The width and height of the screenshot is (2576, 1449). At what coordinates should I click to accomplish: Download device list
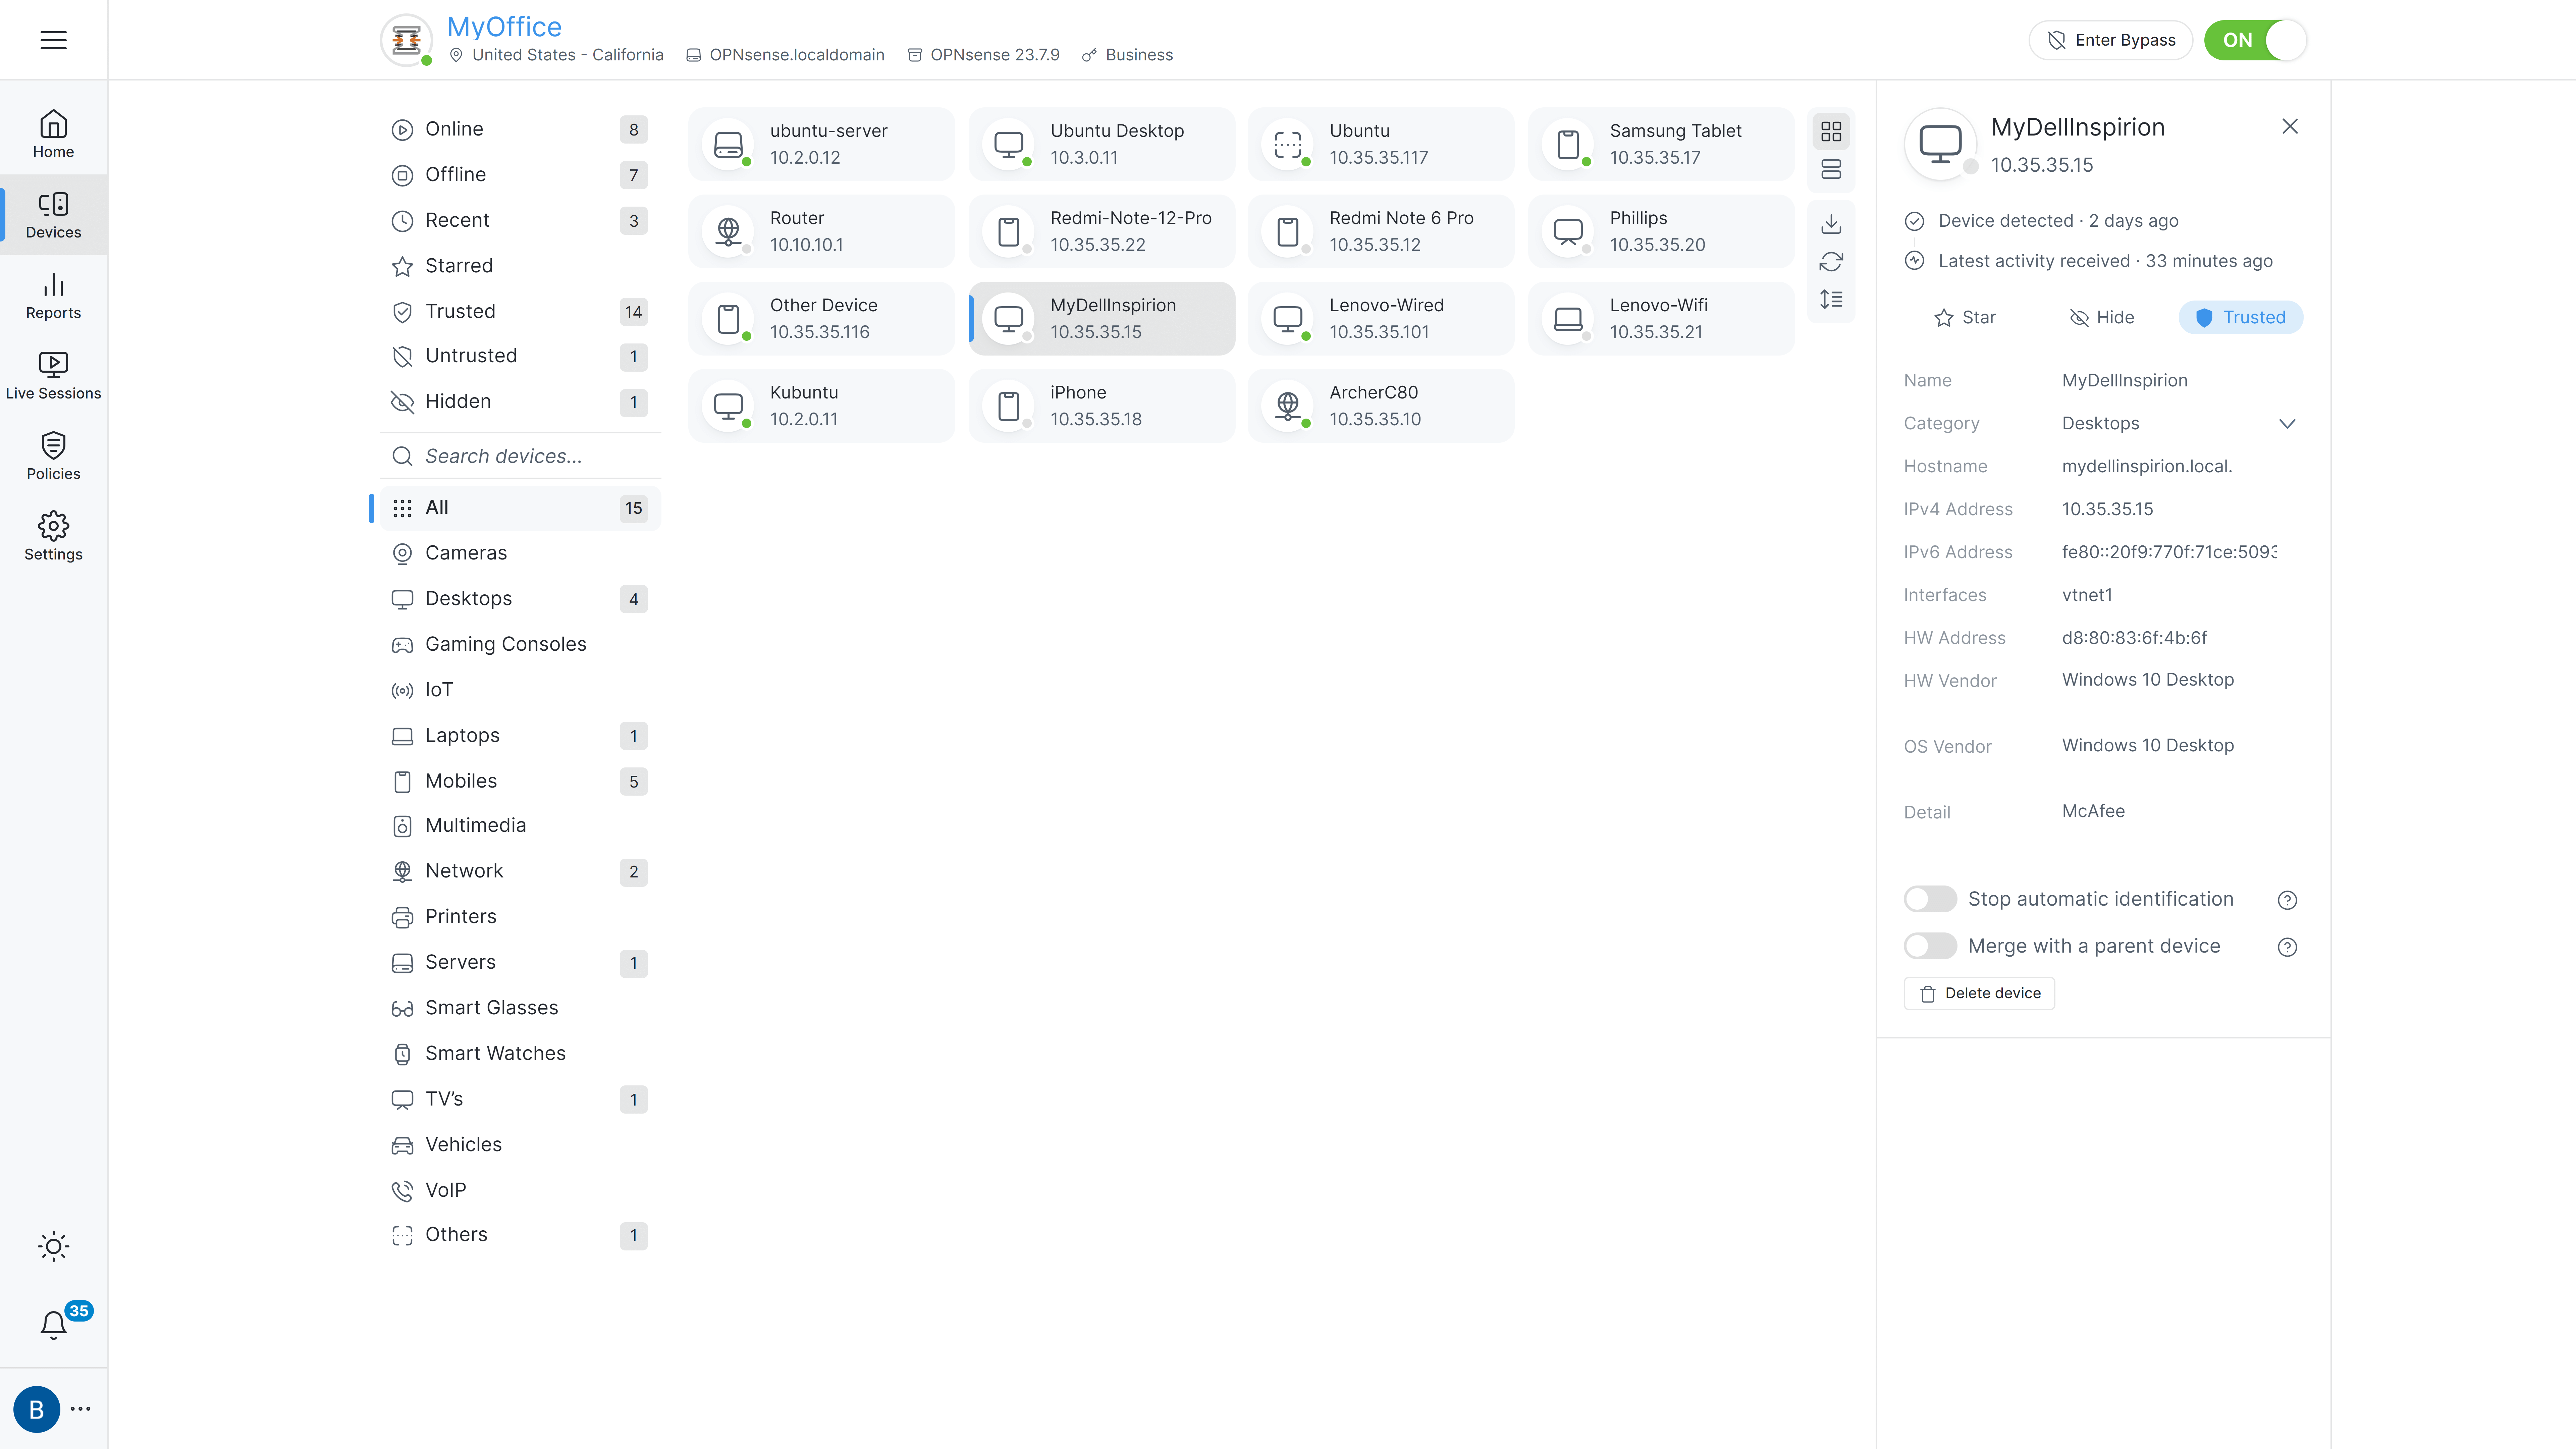[1831, 224]
